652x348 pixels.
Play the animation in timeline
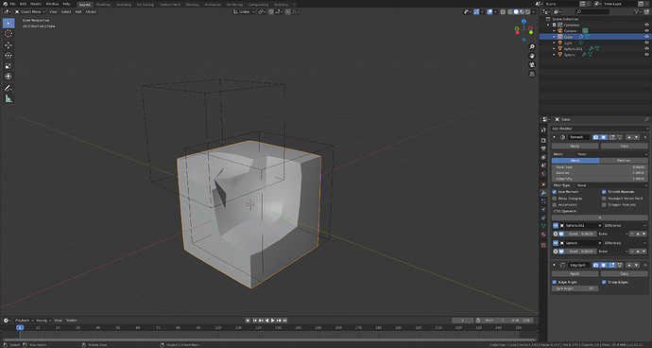[273, 321]
